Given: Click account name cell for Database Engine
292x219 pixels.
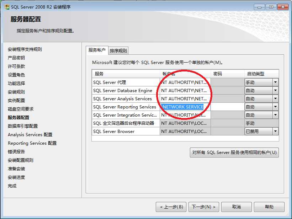Looking at the screenshot, I should (185, 90).
